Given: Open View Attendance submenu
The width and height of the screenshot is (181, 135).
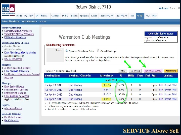Looking at the screenshot, I should [x=29, y=21].
